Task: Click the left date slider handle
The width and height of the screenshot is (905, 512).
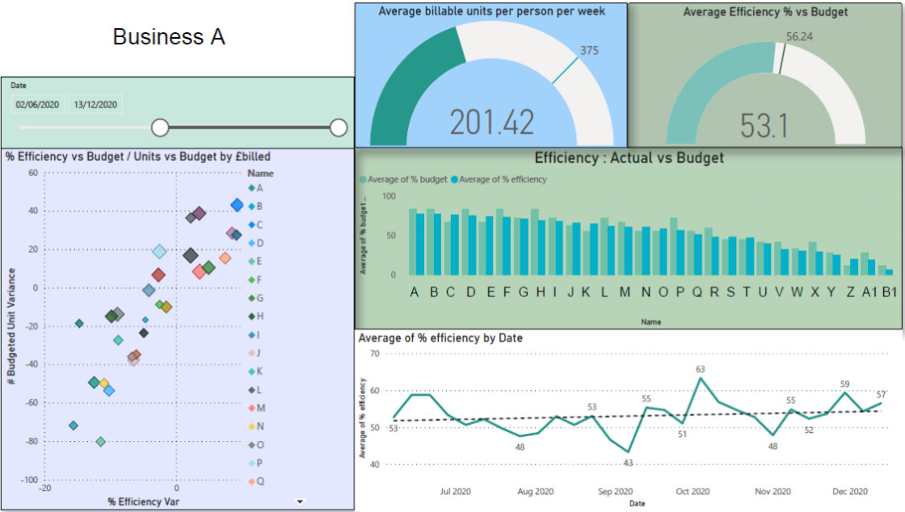Action: (x=160, y=128)
